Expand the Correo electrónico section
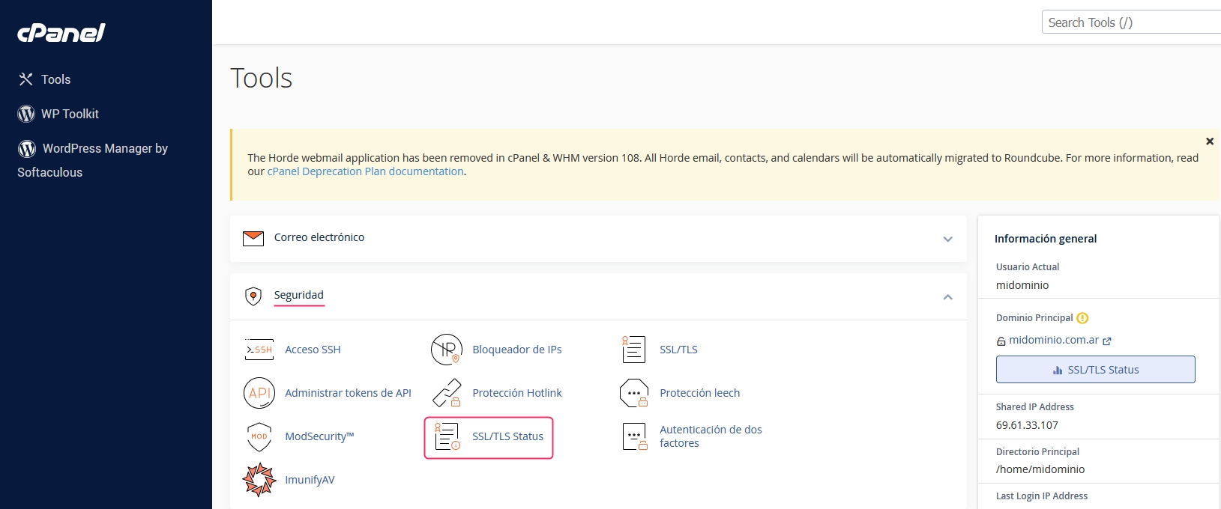The image size is (1221, 509). (x=947, y=239)
